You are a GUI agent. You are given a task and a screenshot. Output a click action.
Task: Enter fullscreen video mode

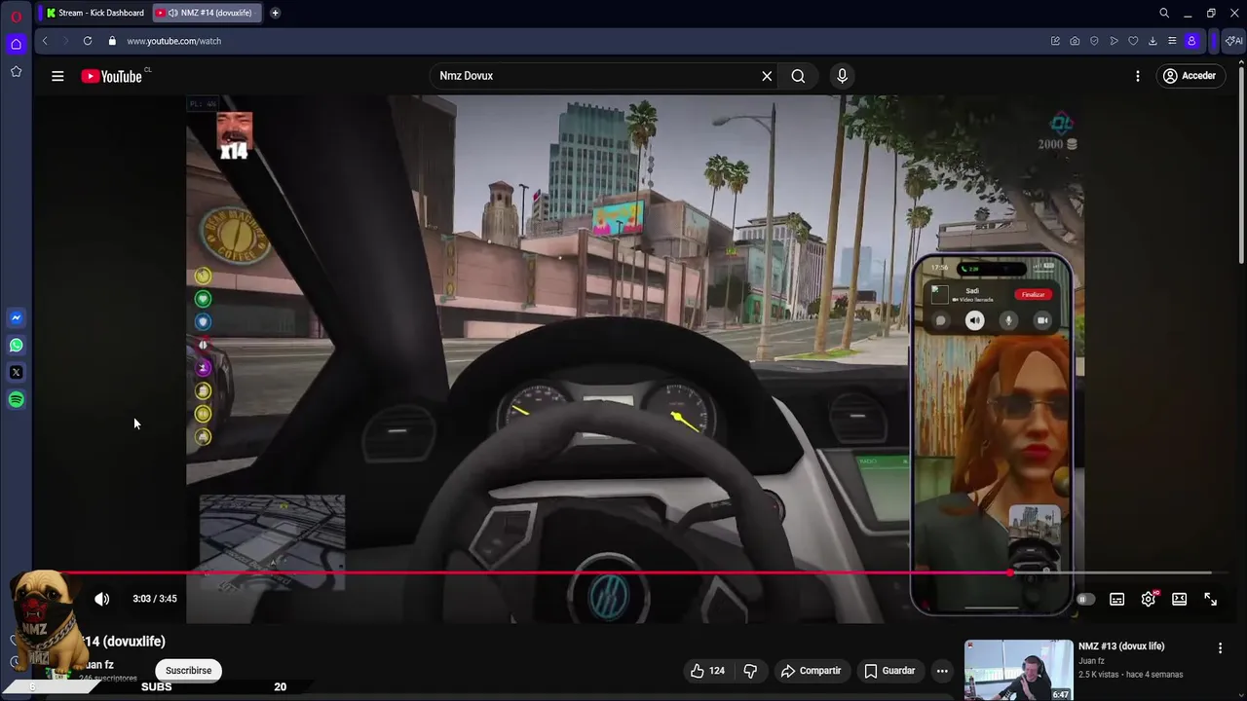click(x=1210, y=600)
